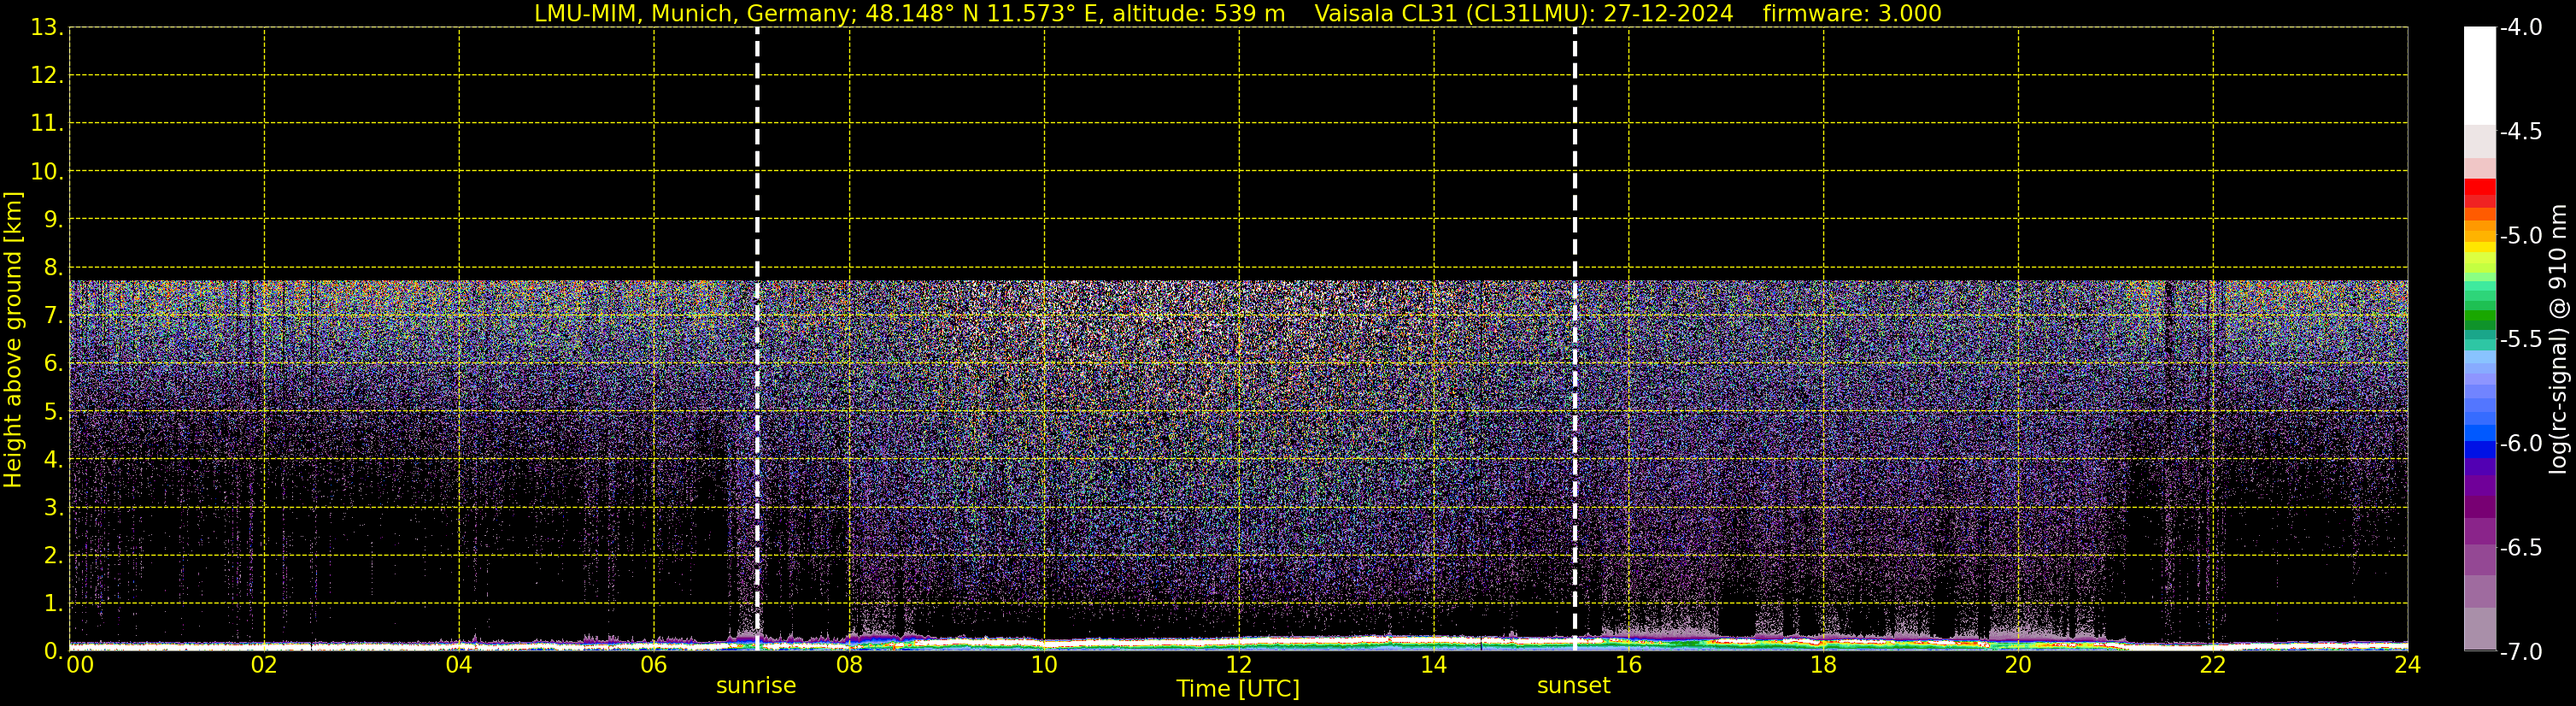Click the colorbar tick label "-7.0"
This screenshot has width=2576, height=706.
(2520, 651)
